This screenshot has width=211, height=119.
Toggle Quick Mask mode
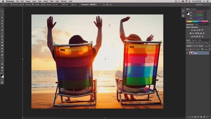pyautogui.click(x=2, y=80)
